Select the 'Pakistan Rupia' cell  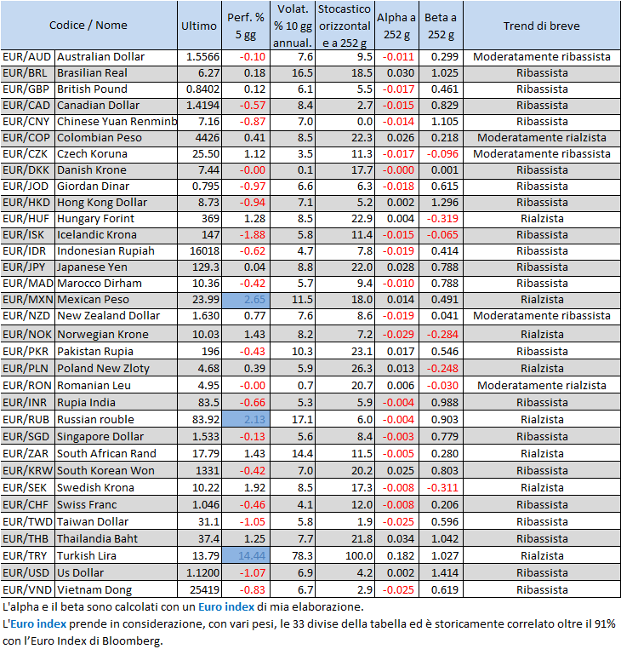[x=117, y=351]
